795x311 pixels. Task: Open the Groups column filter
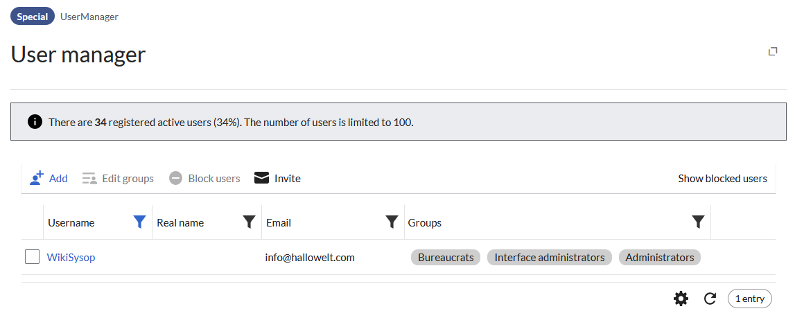[698, 222]
